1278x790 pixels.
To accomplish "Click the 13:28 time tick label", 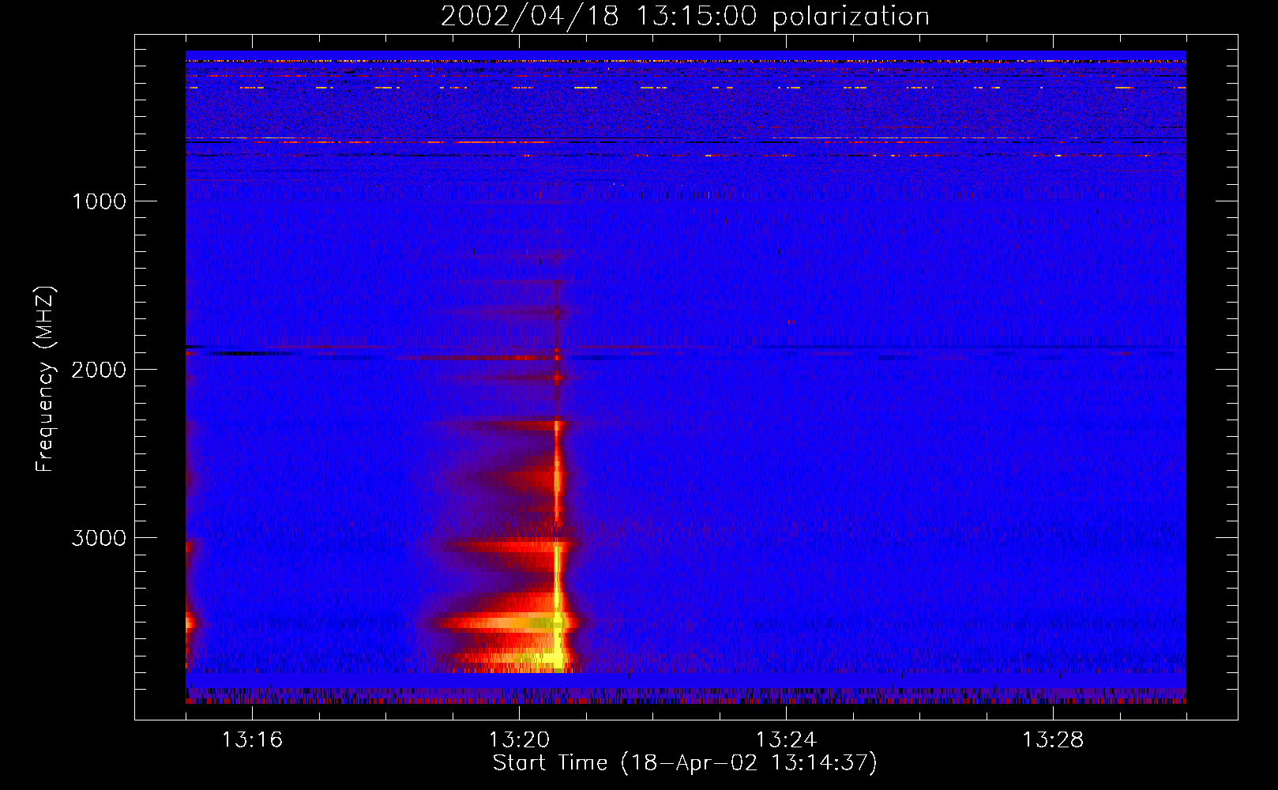I will point(1053,740).
